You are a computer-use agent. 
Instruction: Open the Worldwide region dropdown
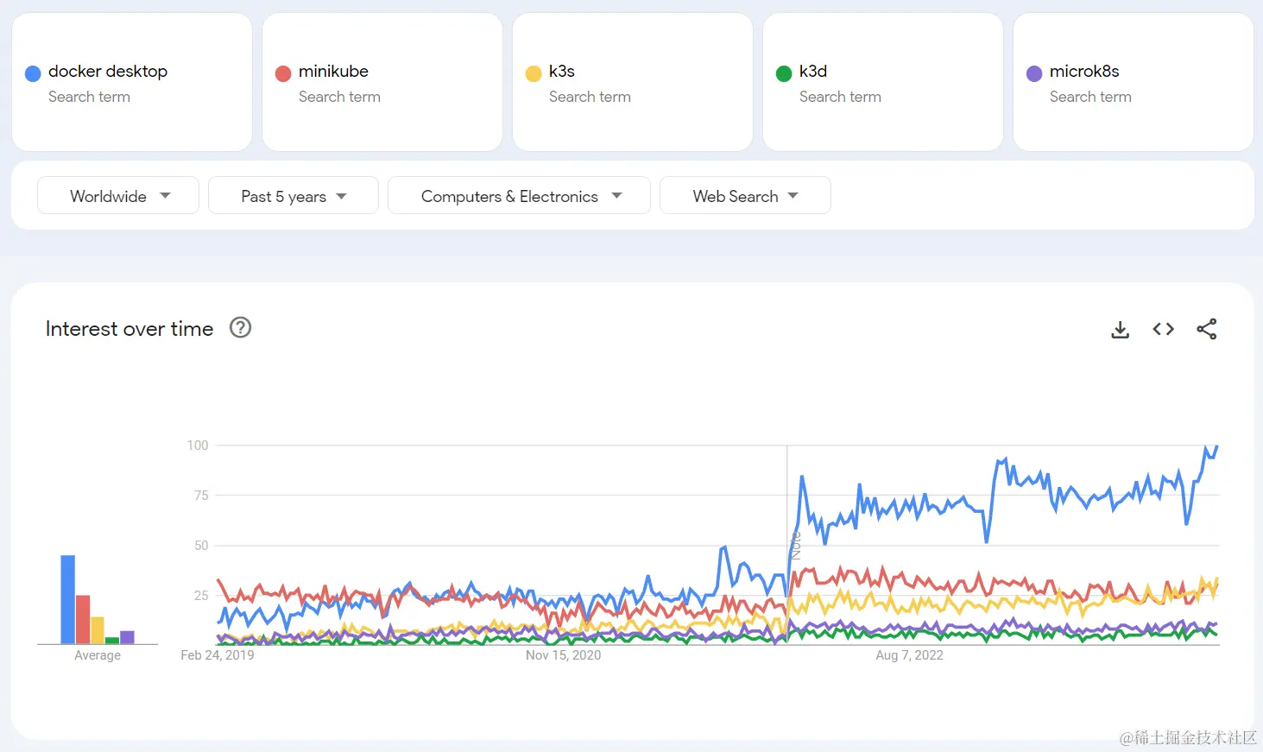pos(118,196)
